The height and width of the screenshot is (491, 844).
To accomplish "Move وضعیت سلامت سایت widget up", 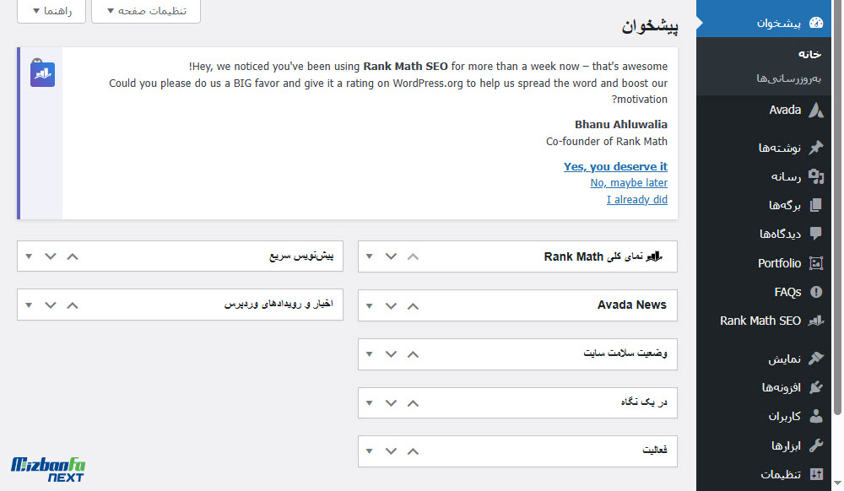I will point(413,354).
